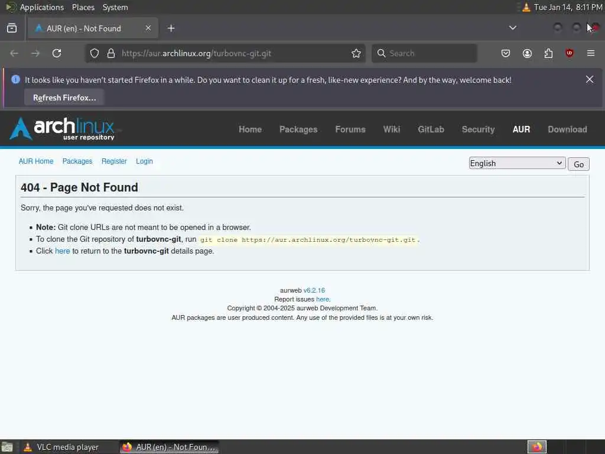Click the 404 - Page Not Found heading
Screen dimensions: 605x454
point(80,187)
